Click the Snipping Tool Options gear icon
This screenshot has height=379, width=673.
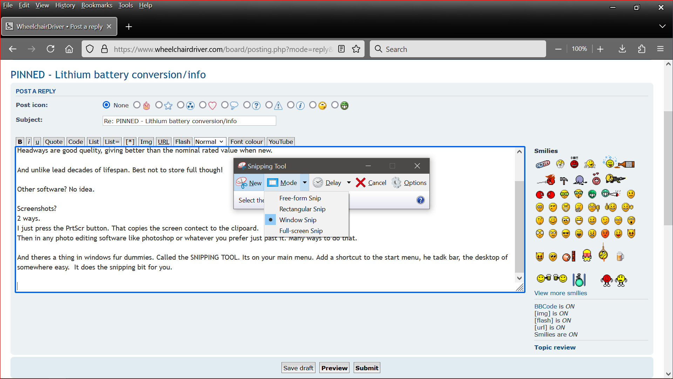(396, 182)
